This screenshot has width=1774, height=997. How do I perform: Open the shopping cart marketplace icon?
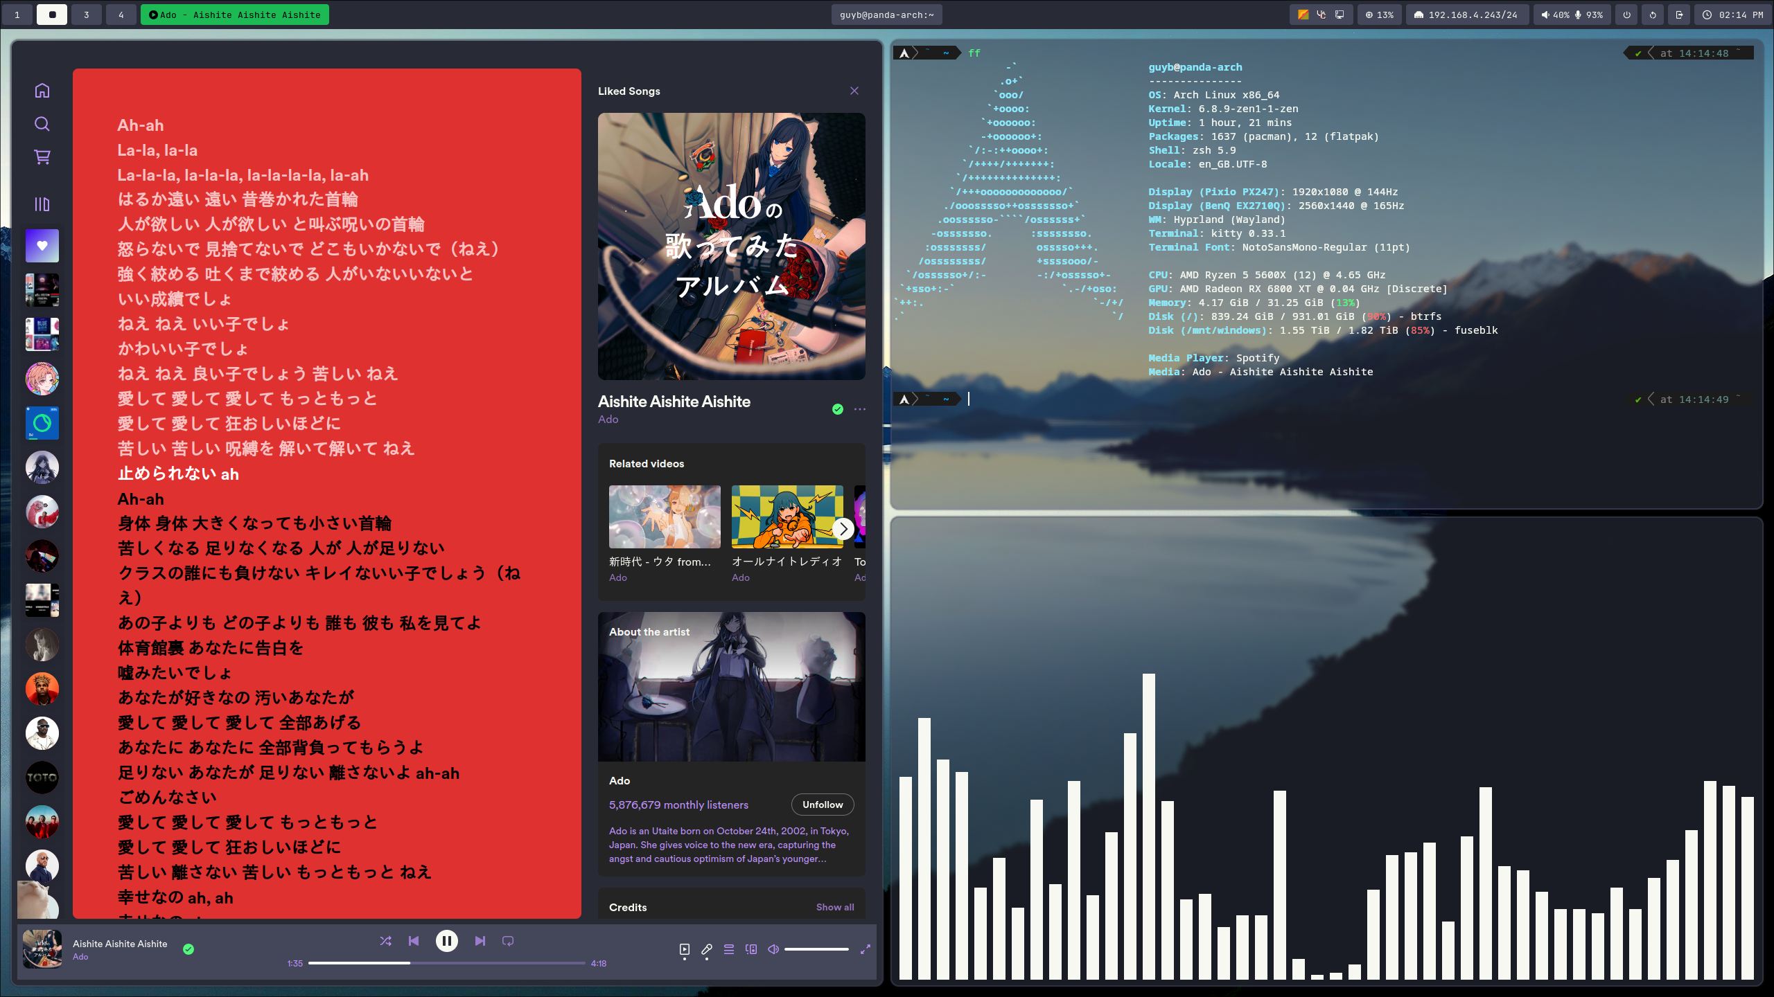(42, 157)
